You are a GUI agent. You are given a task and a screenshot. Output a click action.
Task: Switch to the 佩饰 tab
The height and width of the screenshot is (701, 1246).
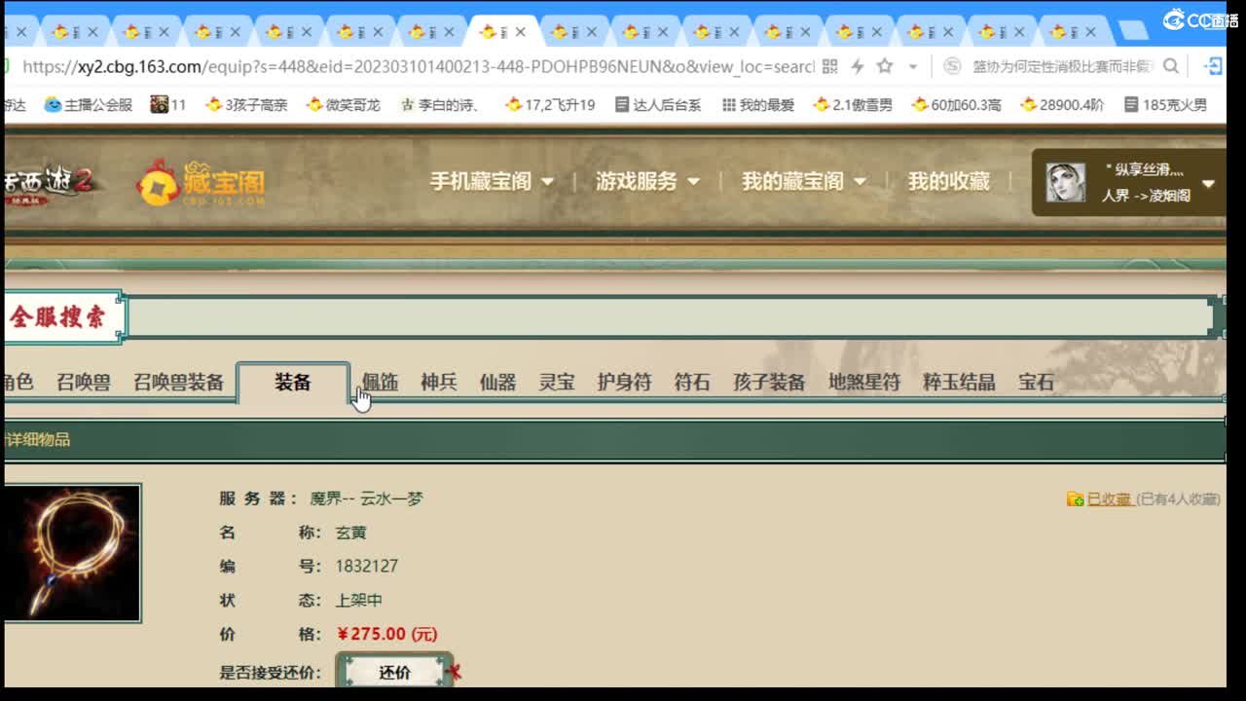[380, 383]
